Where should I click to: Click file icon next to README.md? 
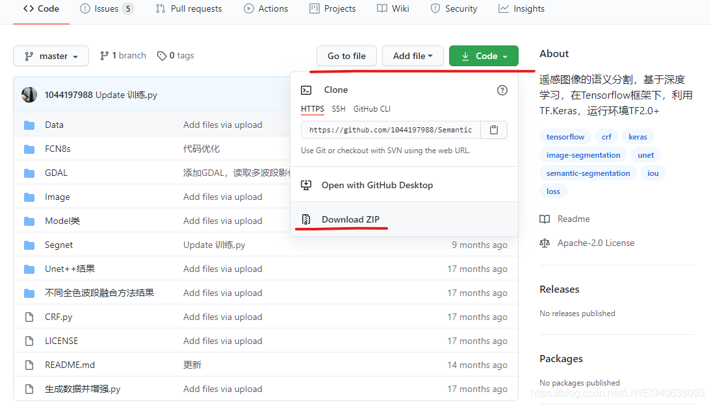[x=29, y=365]
